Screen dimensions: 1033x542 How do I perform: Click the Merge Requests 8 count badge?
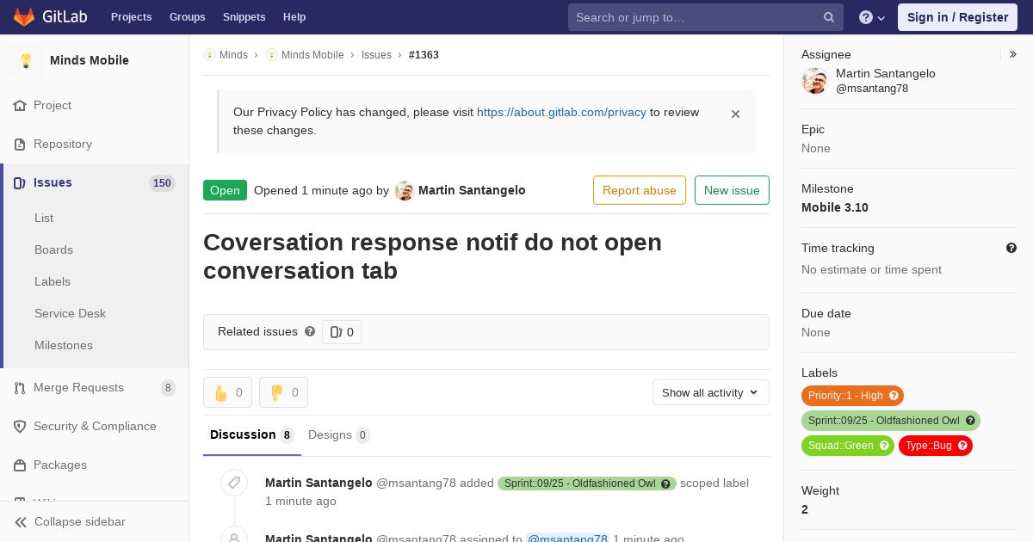[x=168, y=388]
